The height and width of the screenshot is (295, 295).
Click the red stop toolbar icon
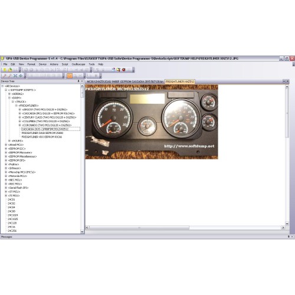click(124, 70)
